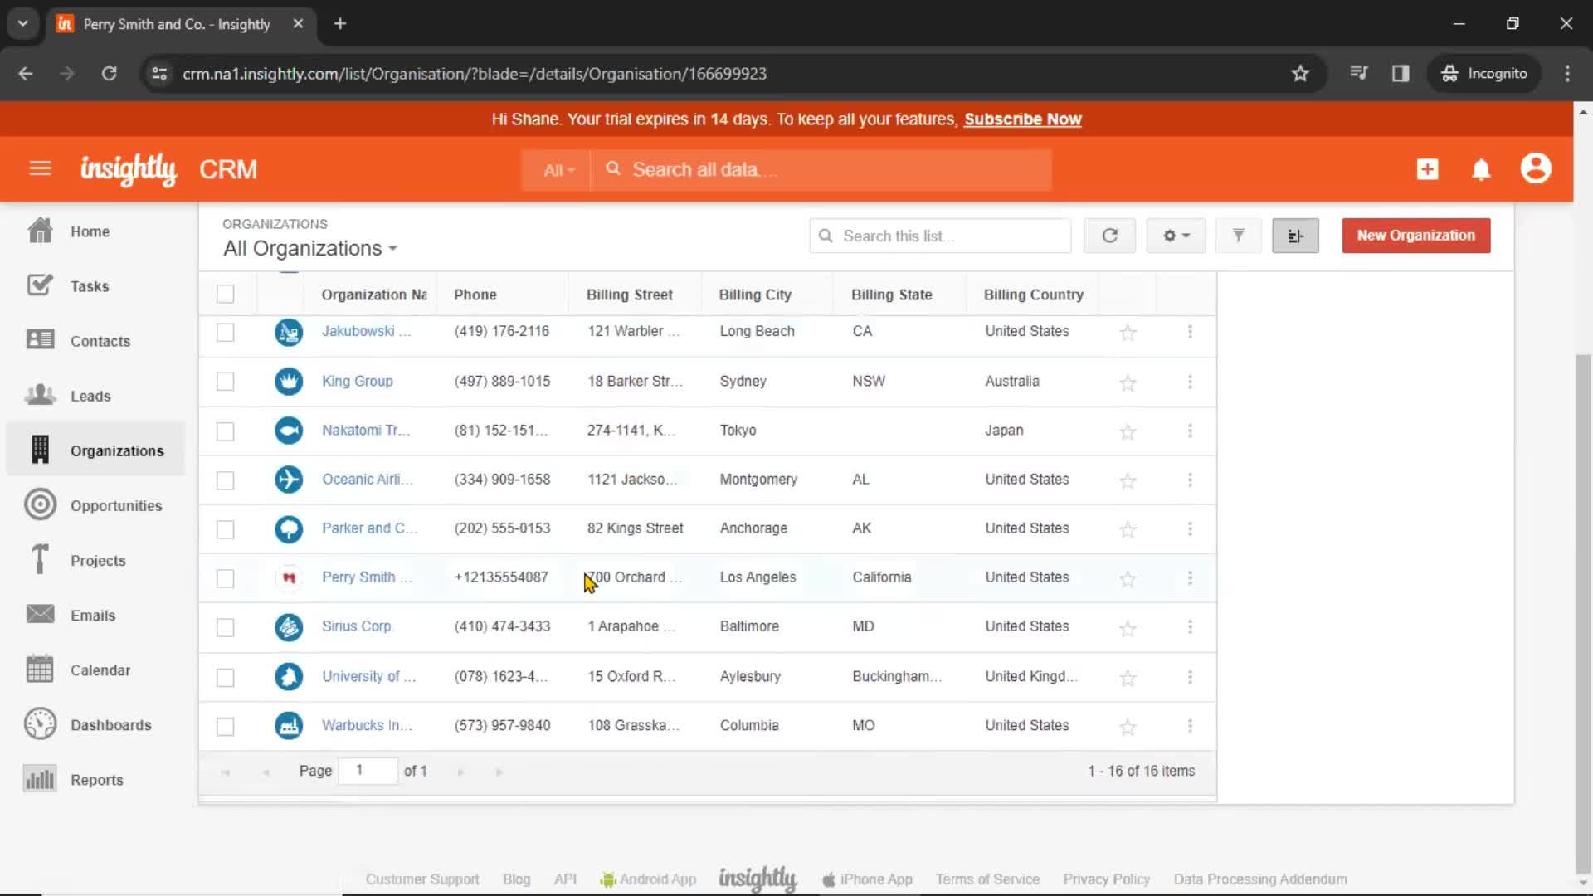Click the page number input field
This screenshot has height=896, width=1593.
pos(359,769)
